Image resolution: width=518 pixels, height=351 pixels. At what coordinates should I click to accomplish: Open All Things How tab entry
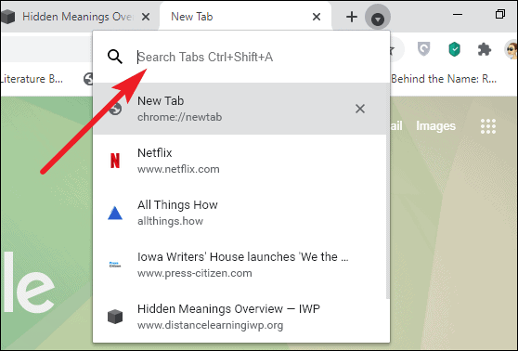tap(240, 213)
